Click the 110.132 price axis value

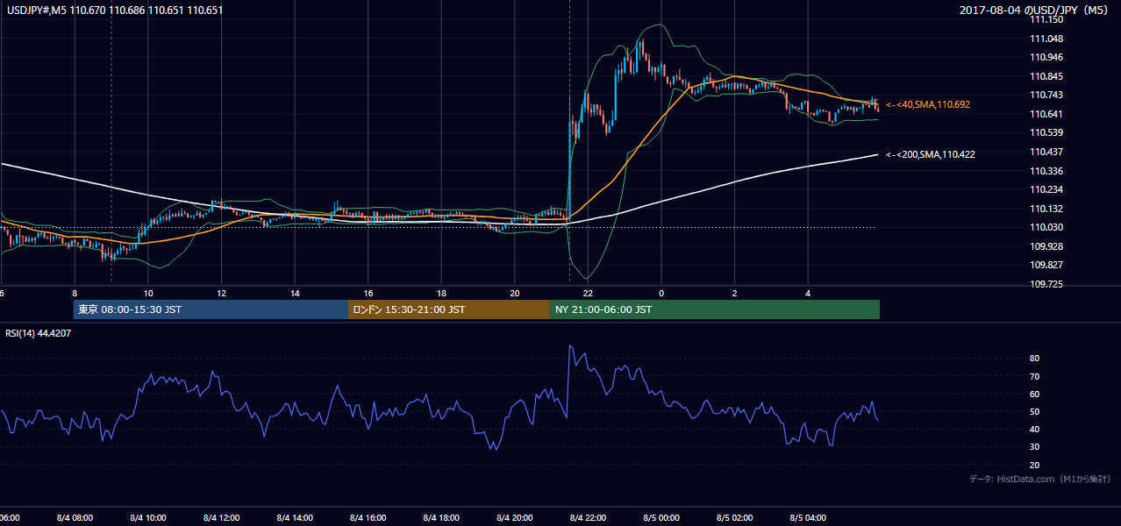click(x=1046, y=209)
